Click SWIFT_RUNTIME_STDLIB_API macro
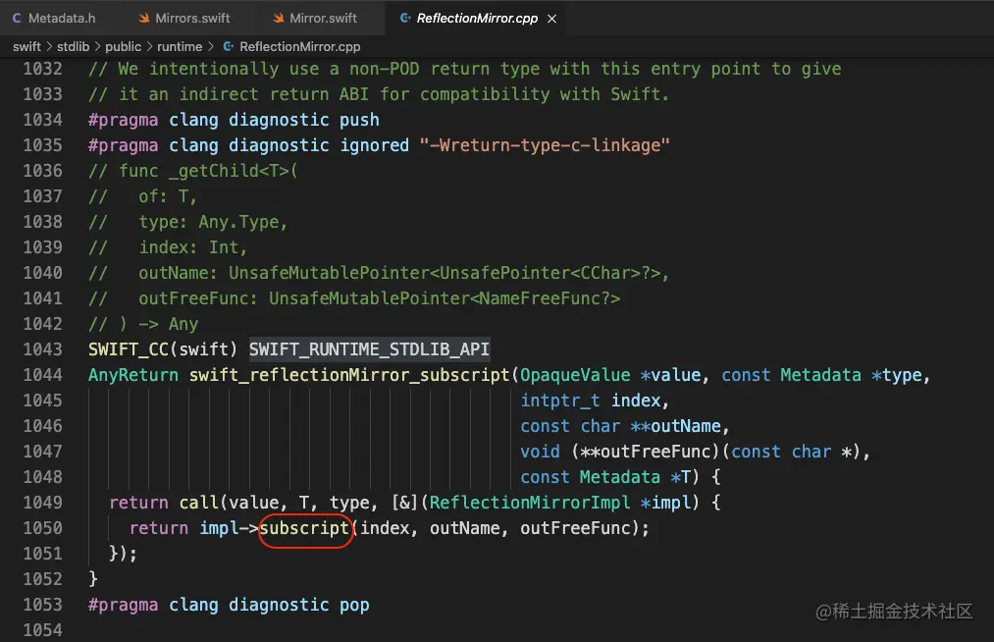994x642 pixels. (x=369, y=348)
